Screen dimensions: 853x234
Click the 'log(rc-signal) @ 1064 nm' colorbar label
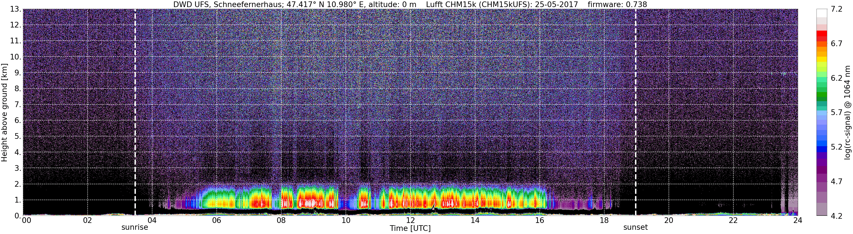[847, 112]
